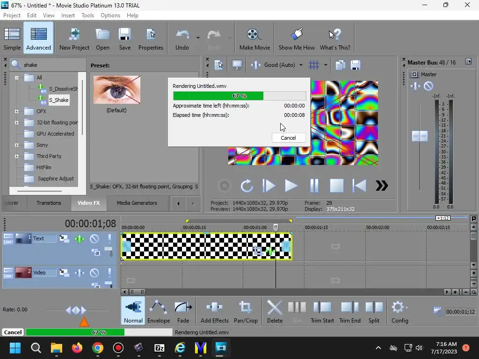Pause the preview playback
Screen dimensions: 479x359
(314, 186)
